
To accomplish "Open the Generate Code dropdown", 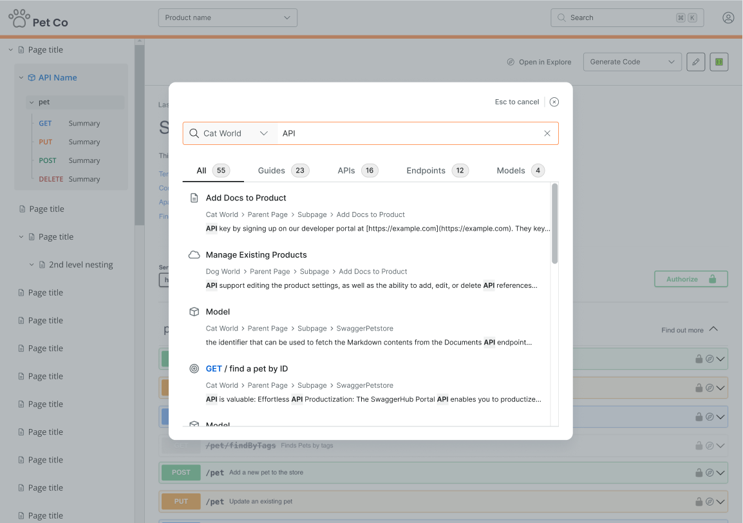I will [632, 62].
